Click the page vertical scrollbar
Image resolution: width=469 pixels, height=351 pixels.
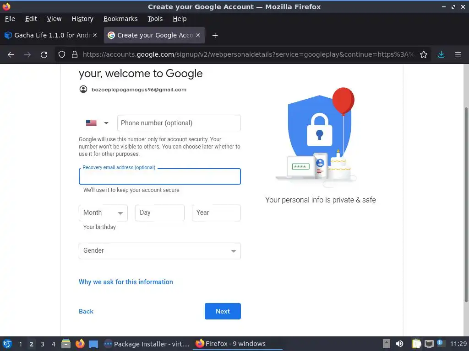(466, 204)
